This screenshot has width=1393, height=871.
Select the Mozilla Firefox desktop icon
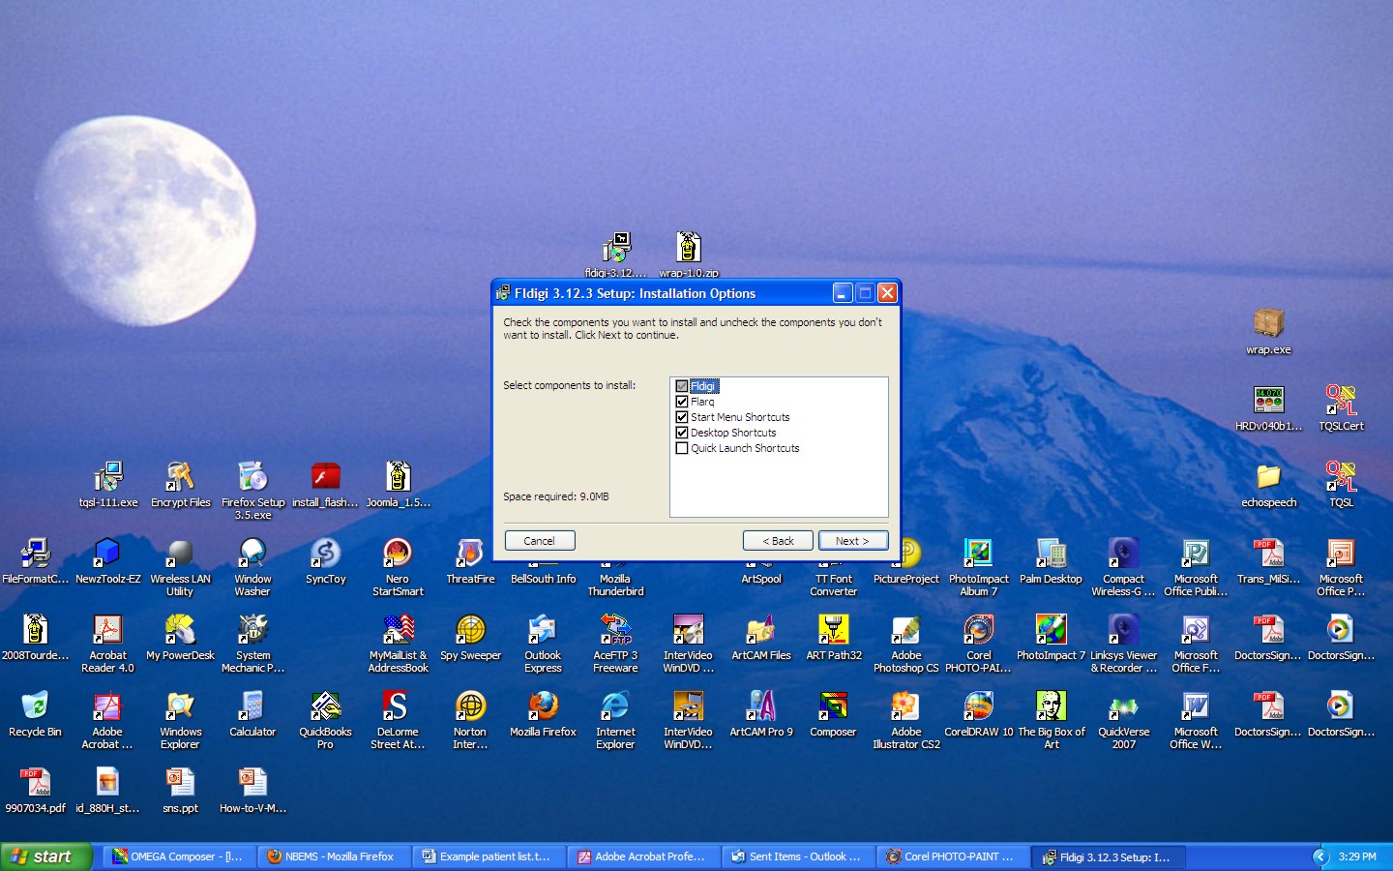click(x=543, y=706)
